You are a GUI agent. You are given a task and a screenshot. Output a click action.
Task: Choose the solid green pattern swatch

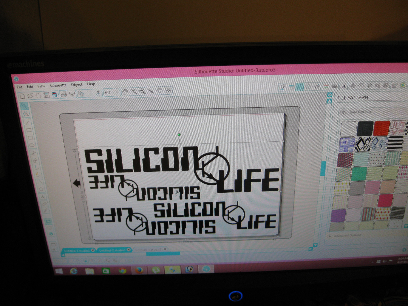pos(359,174)
